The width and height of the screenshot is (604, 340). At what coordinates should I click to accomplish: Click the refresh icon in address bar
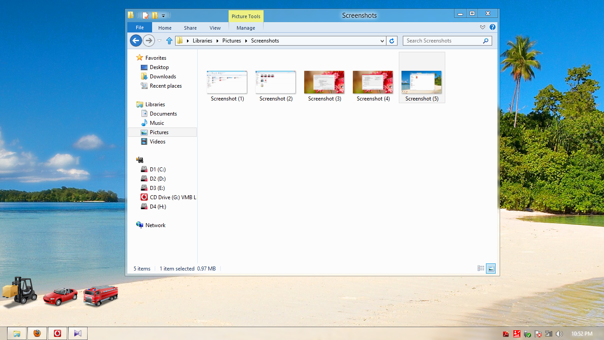tap(392, 40)
